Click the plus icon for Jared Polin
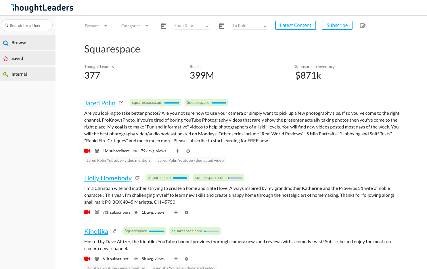 coord(177,151)
